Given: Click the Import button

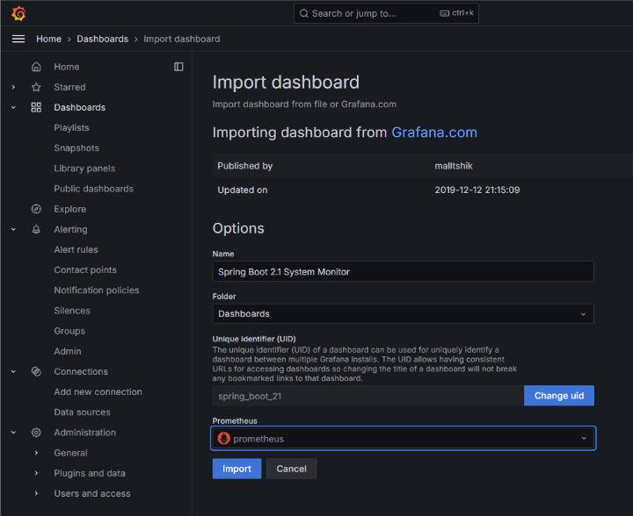Looking at the screenshot, I should click(x=236, y=469).
